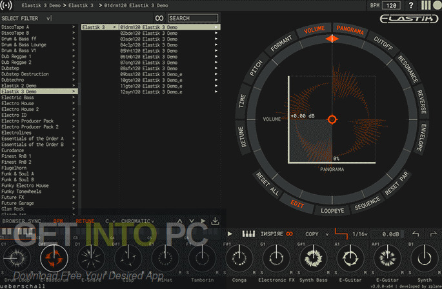442x289 pixels.
Task: Click the orange panorama arrow marker
Action: pyautogui.click(x=332, y=39)
